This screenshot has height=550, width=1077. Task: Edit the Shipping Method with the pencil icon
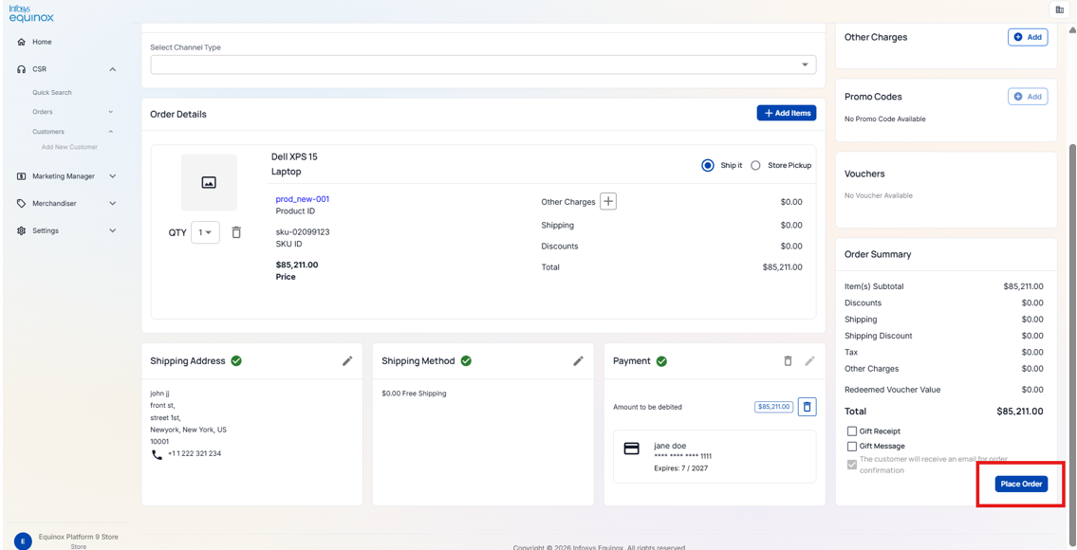578,360
